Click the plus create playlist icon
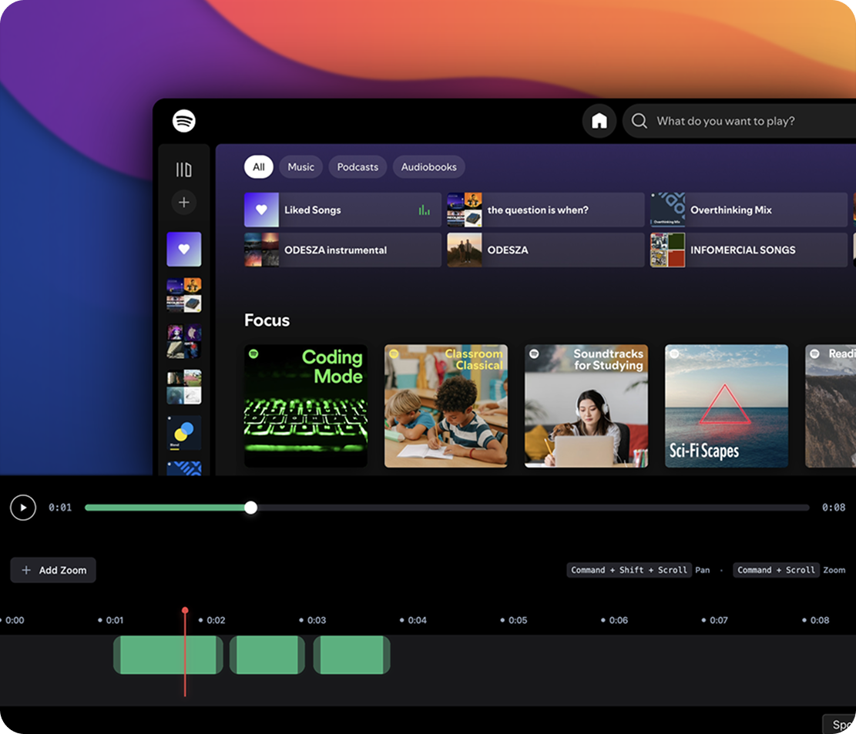The image size is (856, 734). (x=184, y=203)
